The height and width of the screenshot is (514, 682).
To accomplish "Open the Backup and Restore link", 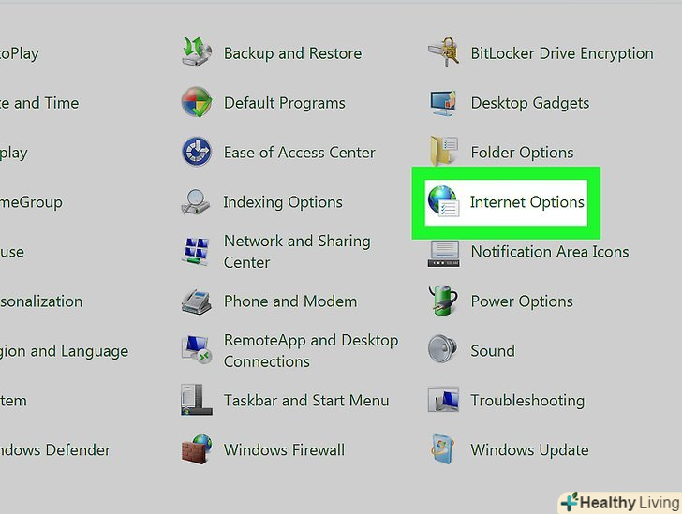I will 292,53.
